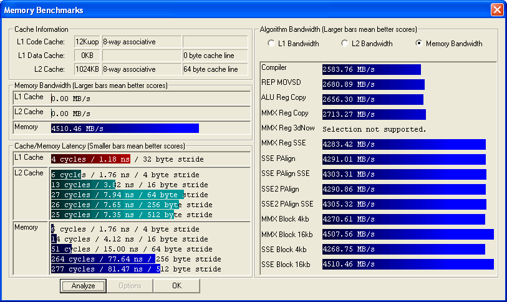Click the L2 Cache '8-way associative' field
The image size is (507, 302).
[x=142, y=69]
